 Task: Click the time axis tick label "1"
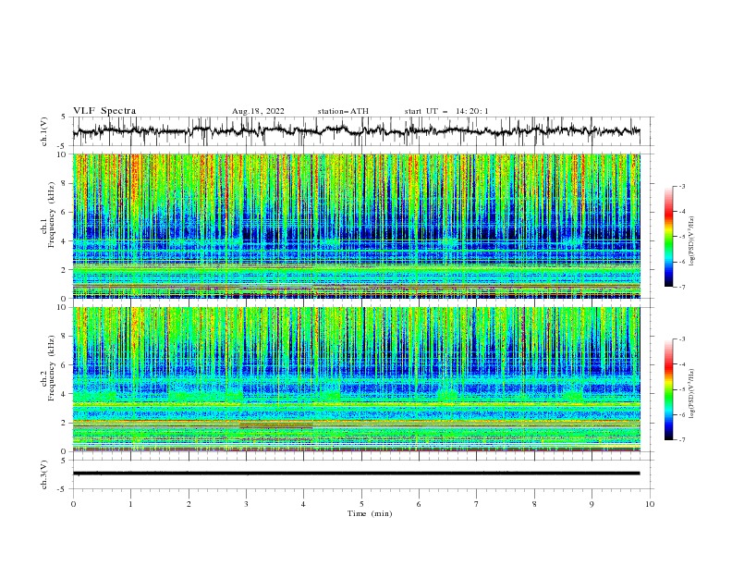point(130,504)
